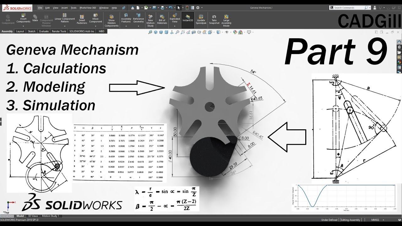This screenshot has height=226, width=402.
Task: Toggle Large Assembly Mode
Action: pyautogui.click(x=226, y=21)
